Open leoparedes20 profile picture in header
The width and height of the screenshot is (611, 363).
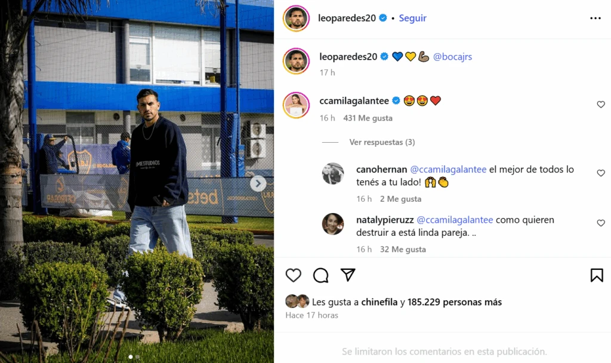pyautogui.click(x=296, y=19)
